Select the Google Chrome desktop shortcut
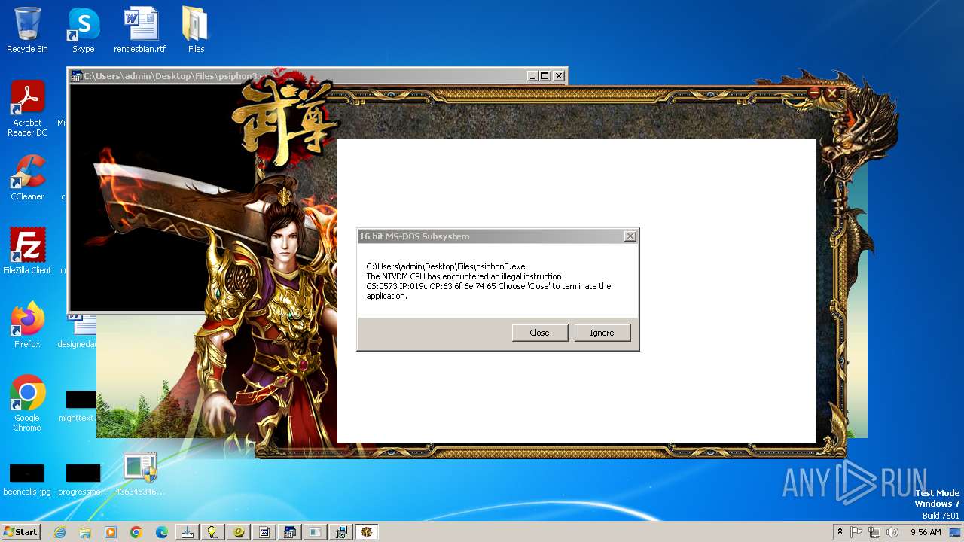This screenshot has width=964, height=542. [x=27, y=403]
